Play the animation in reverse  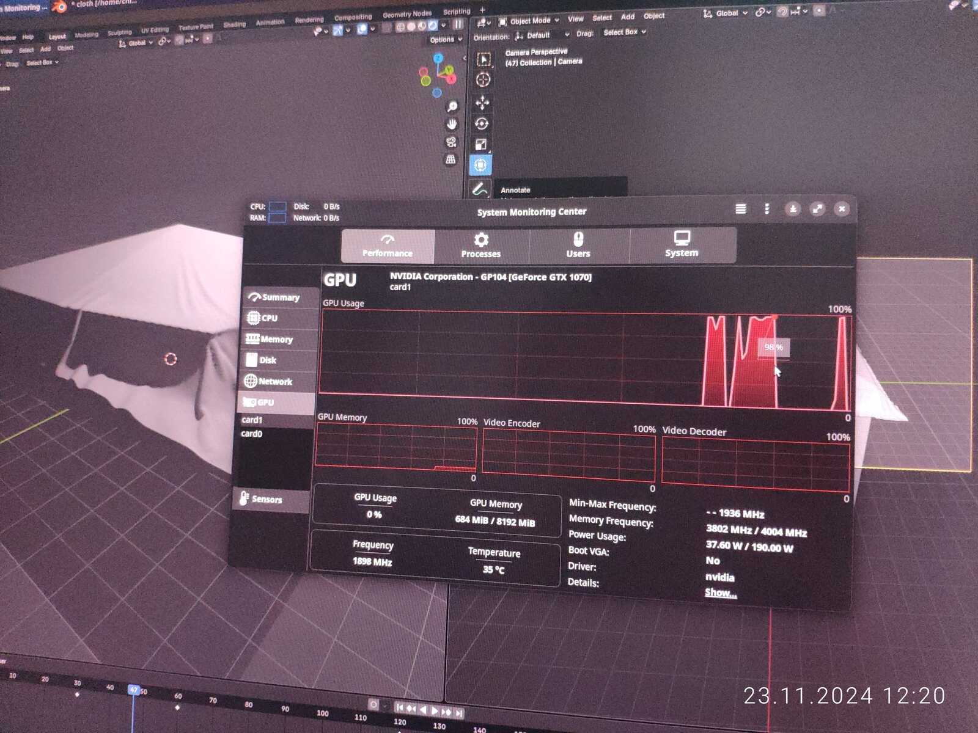click(422, 710)
